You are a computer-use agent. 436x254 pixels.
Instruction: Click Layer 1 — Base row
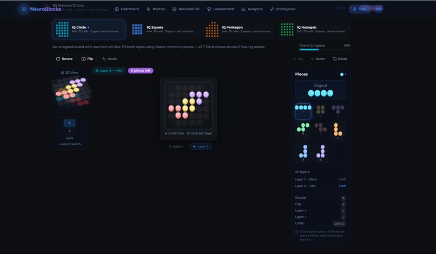pyautogui.click(x=320, y=179)
